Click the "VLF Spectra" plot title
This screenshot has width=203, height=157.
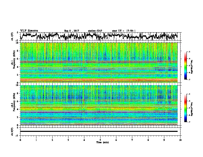(29, 31)
